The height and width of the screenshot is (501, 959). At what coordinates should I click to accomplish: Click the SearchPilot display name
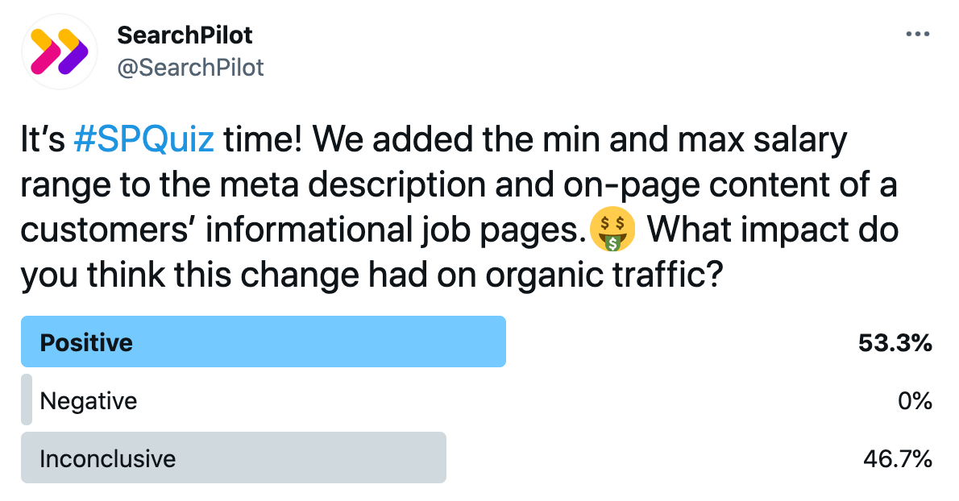[x=185, y=35]
